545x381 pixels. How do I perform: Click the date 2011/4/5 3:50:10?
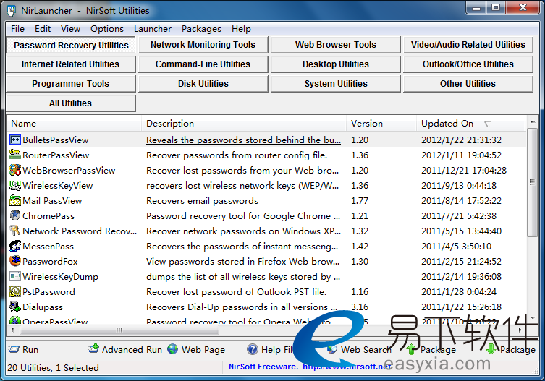tap(457, 247)
